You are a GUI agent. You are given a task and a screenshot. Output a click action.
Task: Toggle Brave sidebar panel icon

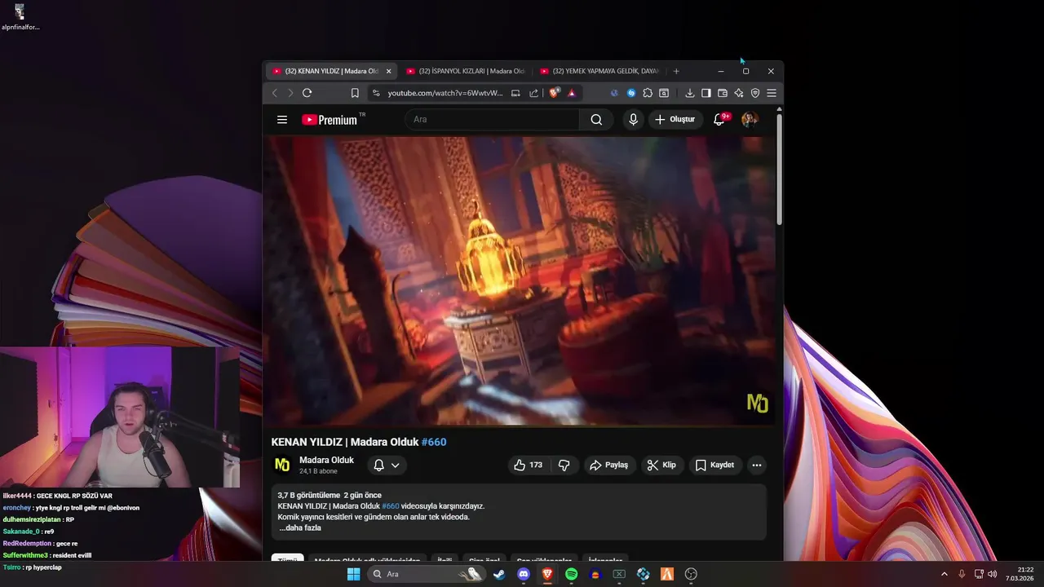click(706, 93)
